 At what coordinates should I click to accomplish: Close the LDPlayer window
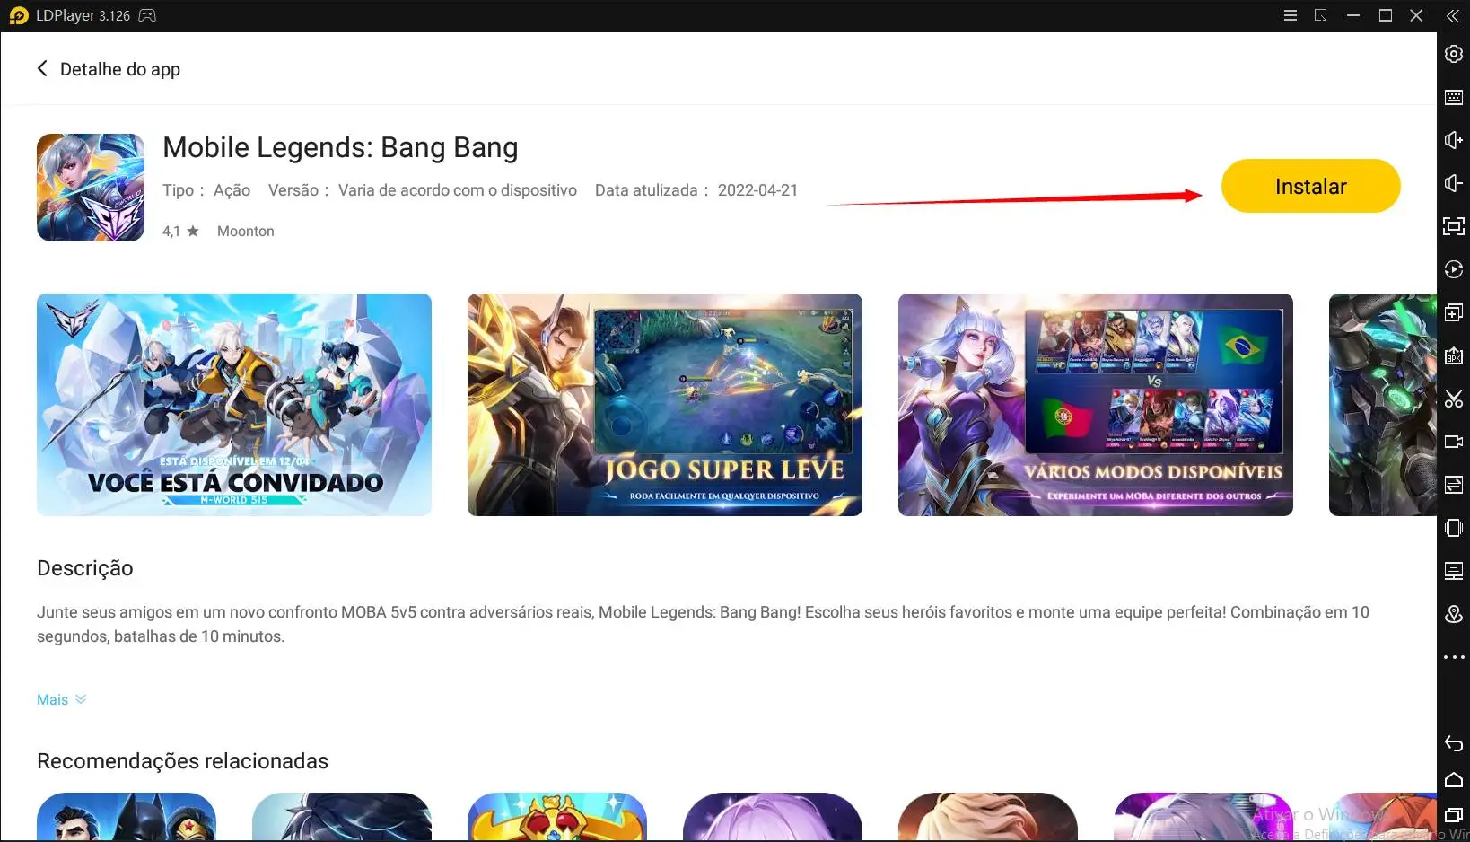pyautogui.click(x=1416, y=15)
